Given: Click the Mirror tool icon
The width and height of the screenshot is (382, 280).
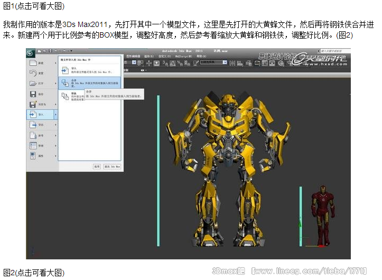Looking at the screenshot, I should point(232,64).
